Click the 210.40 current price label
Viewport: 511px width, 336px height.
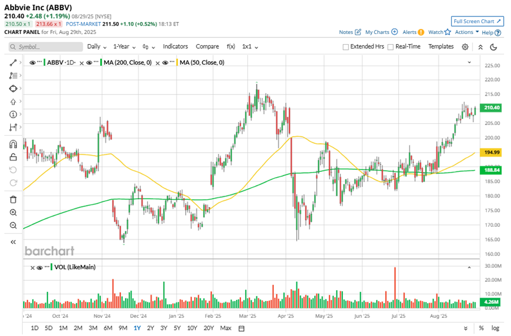(491, 107)
